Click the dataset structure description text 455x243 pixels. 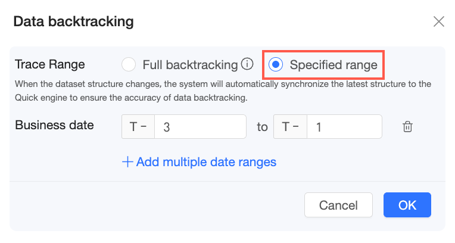point(223,91)
